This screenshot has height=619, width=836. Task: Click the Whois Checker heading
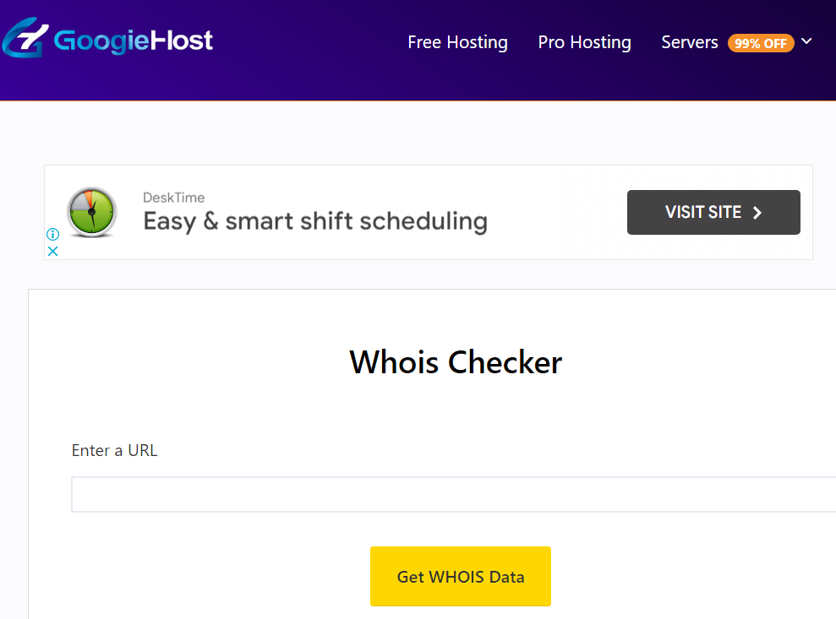point(456,362)
